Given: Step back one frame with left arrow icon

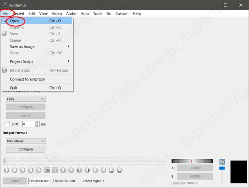Looking at the screenshot, I should (14, 170).
